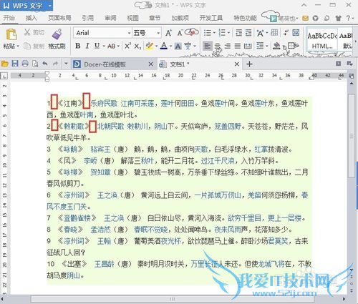
Task: Click the Format Painter (格式刷) brush
Action: click(57, 34)
